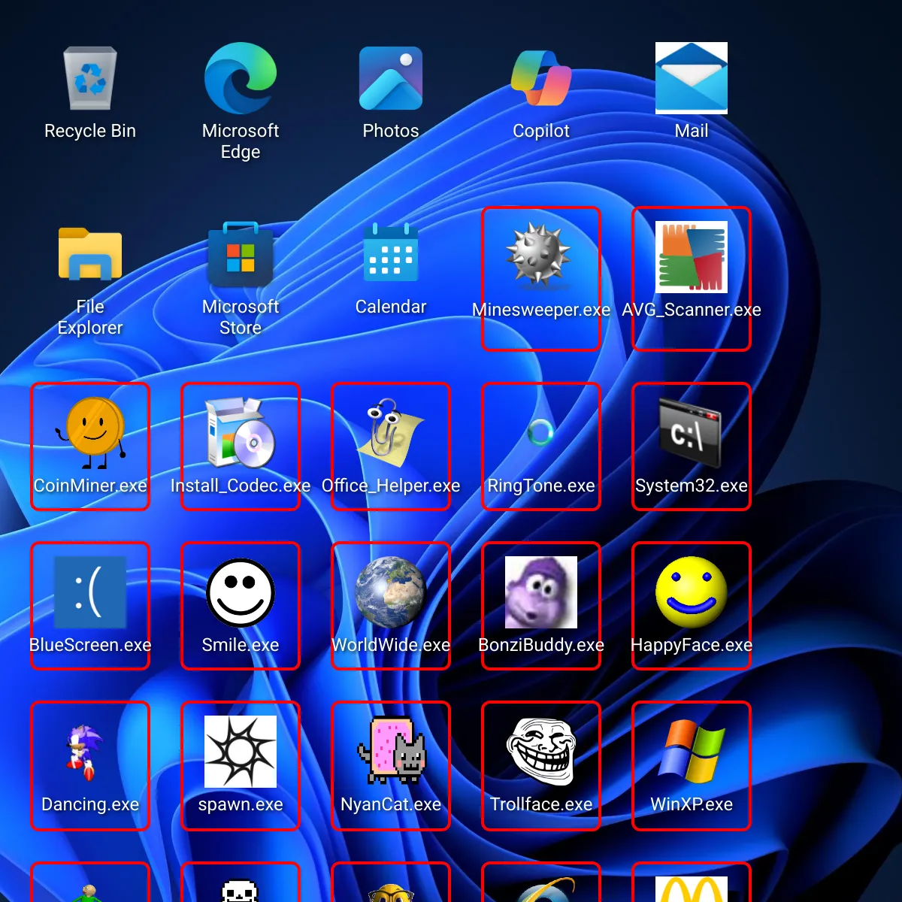Open the Recycle Bin icon
Image resolution: width=902 pixels, height=902 pixels.
point(90,79)
